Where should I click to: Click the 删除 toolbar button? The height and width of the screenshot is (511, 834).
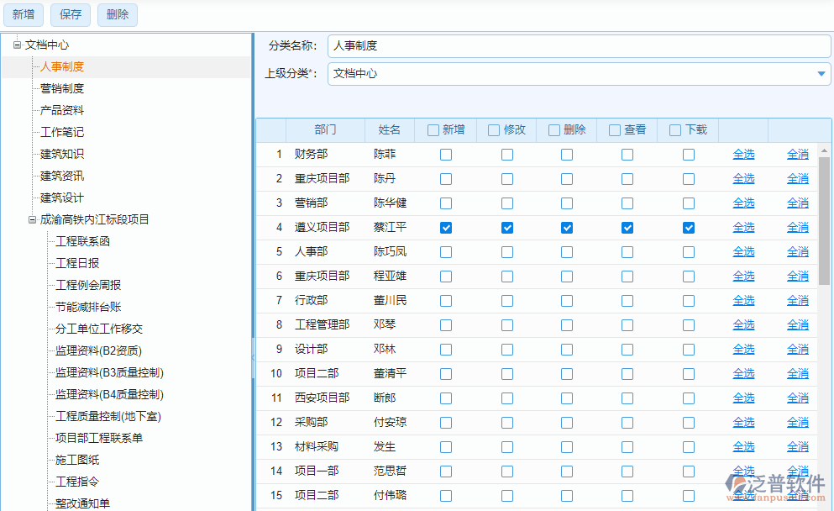[118, 14]
